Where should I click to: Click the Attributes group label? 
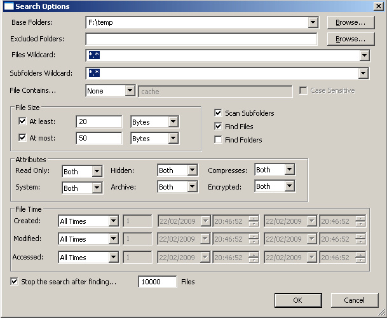tap(31, 160)
